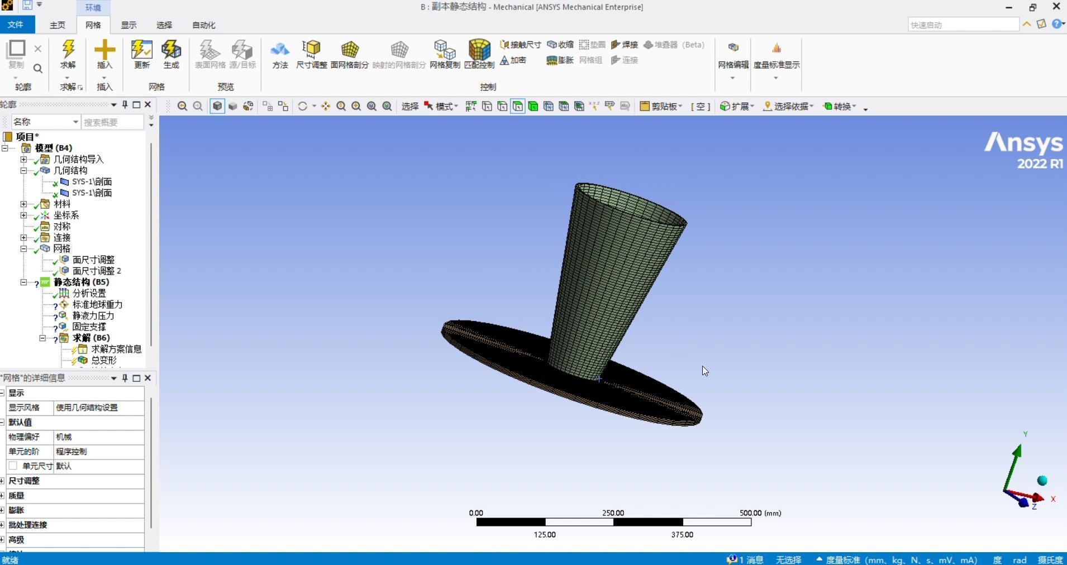Click the 快速启动 search field
The height and width of the screenshot is (565, 1067).
tap(963, 25)
